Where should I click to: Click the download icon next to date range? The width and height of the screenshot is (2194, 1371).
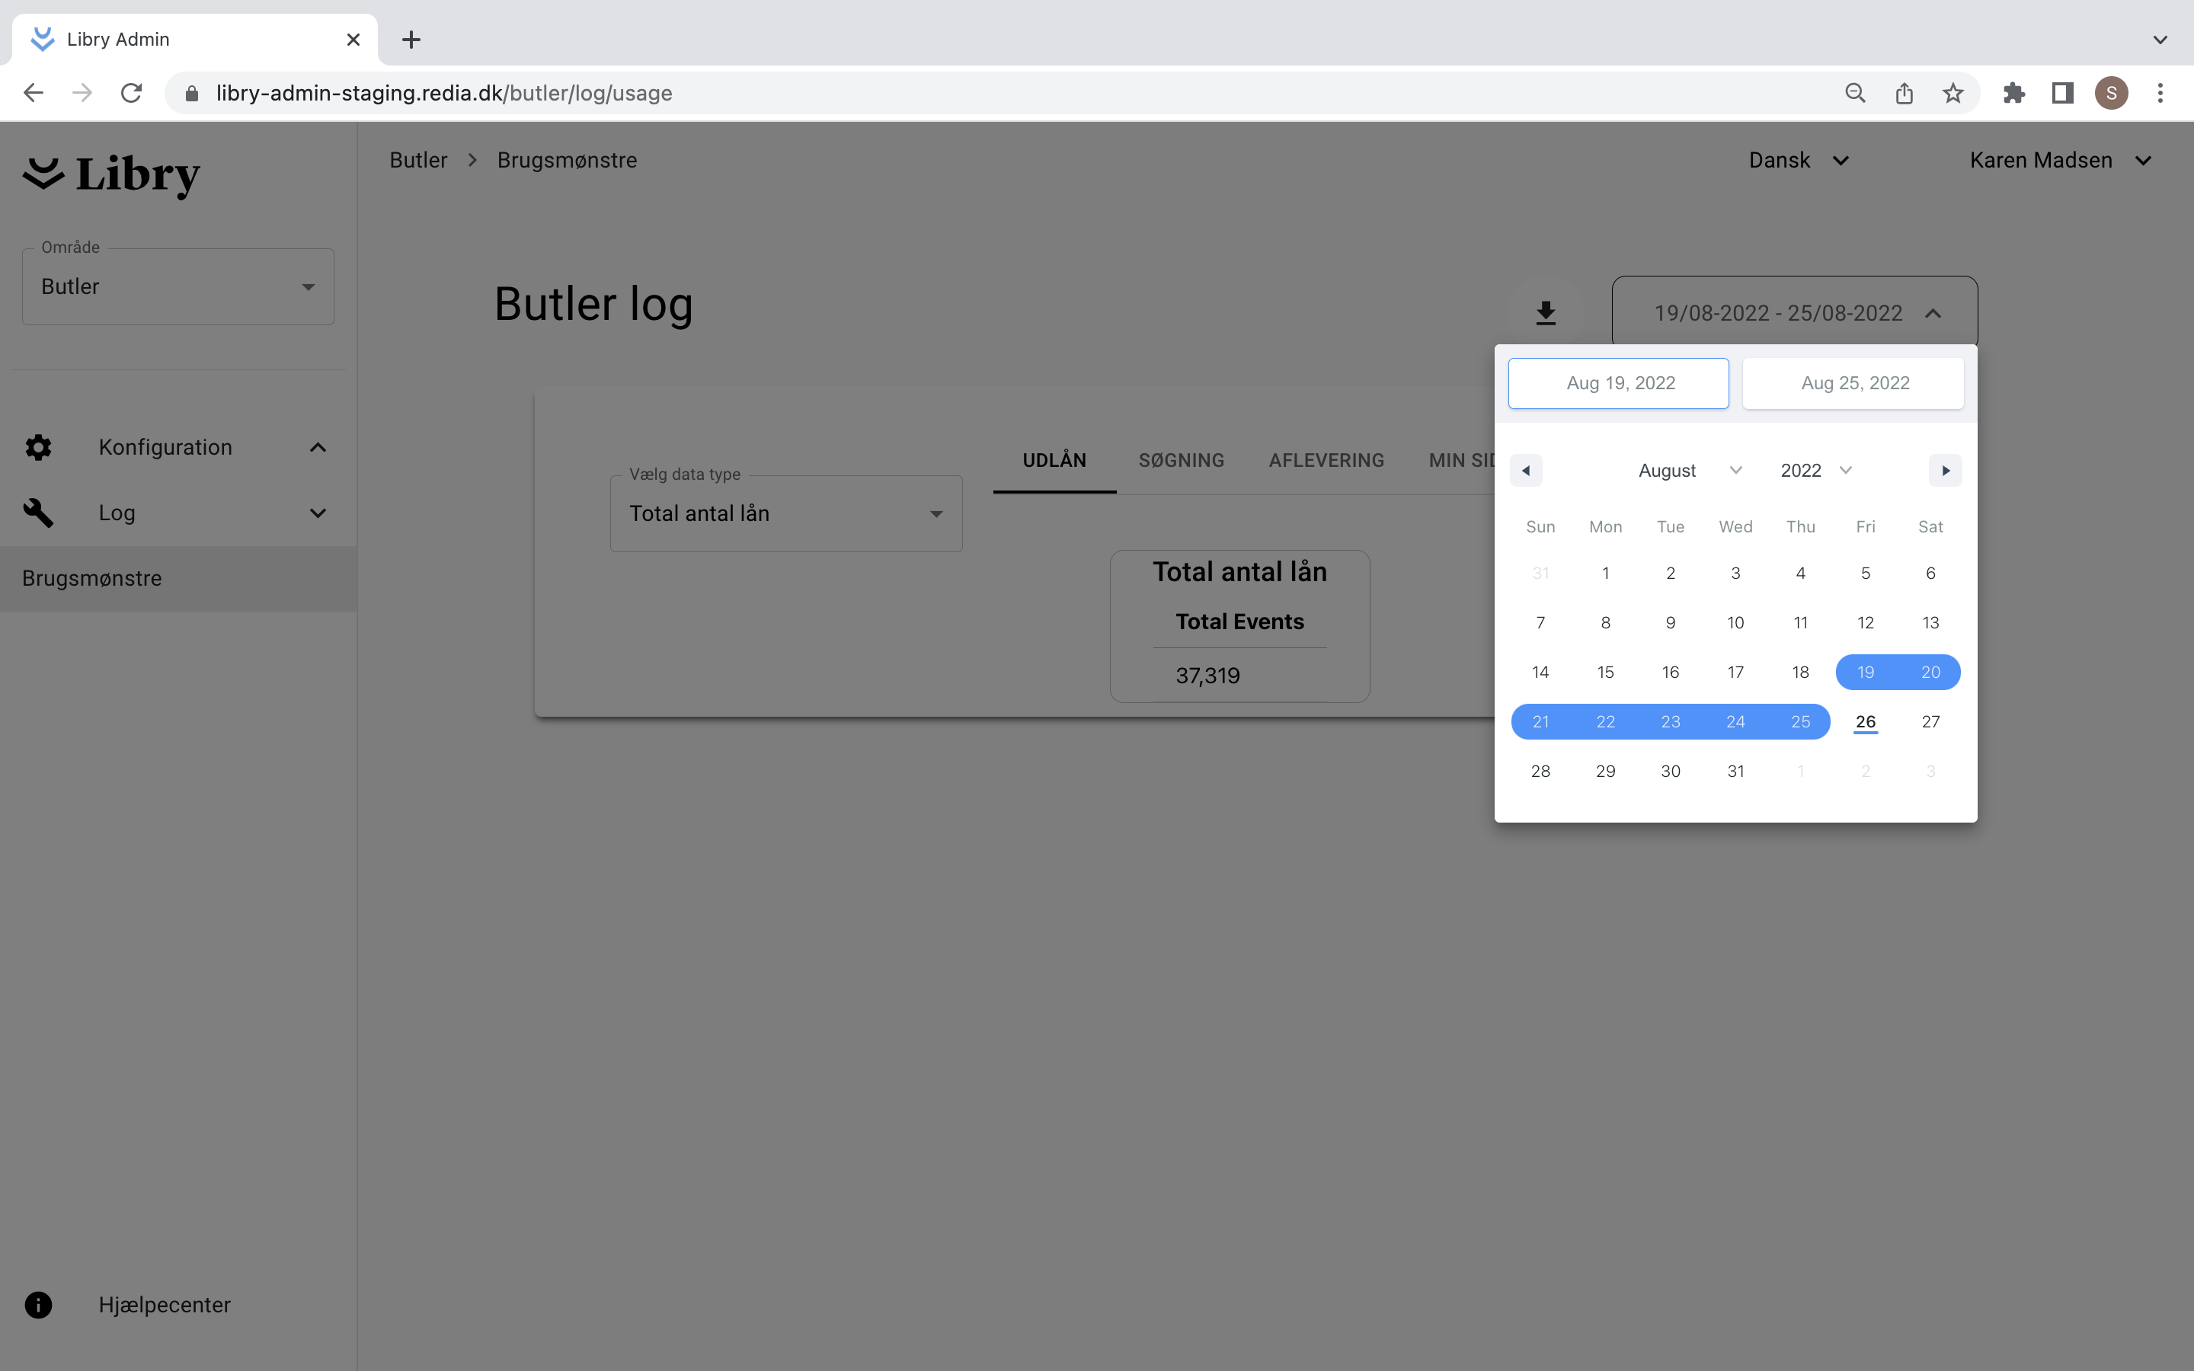[x=1546, y=314]
